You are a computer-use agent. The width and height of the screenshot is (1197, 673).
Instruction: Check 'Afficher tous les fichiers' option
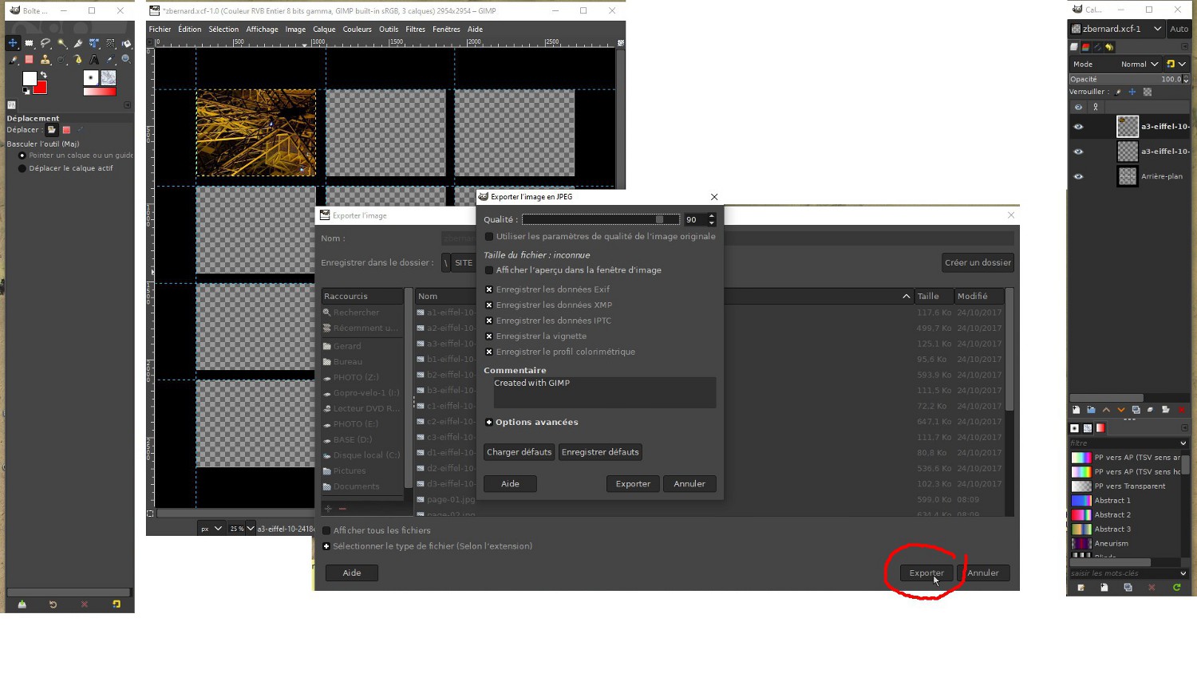click(326, 530)
